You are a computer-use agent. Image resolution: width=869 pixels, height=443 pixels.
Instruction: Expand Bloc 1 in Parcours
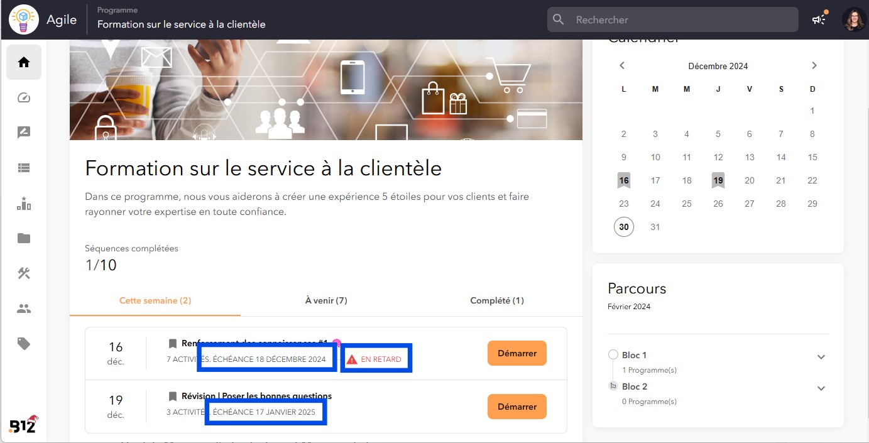(821, 357)
